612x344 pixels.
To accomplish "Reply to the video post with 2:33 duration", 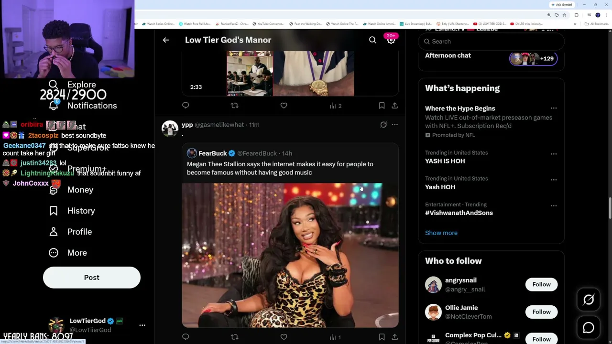I will pyautogui.click(x=186, y=106).
